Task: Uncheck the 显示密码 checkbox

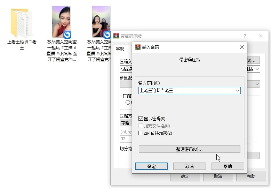Action: click(141, 119)
